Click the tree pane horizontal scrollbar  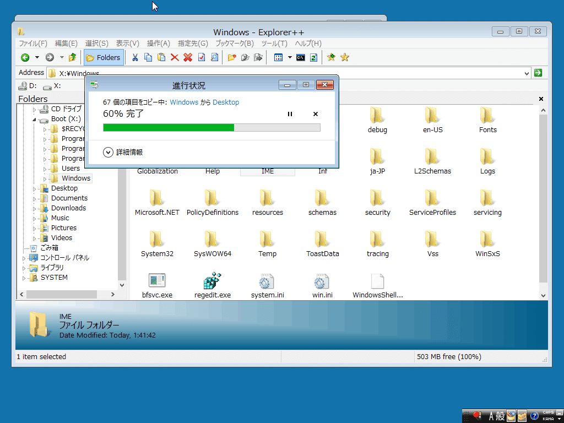[x=62, y=295]
